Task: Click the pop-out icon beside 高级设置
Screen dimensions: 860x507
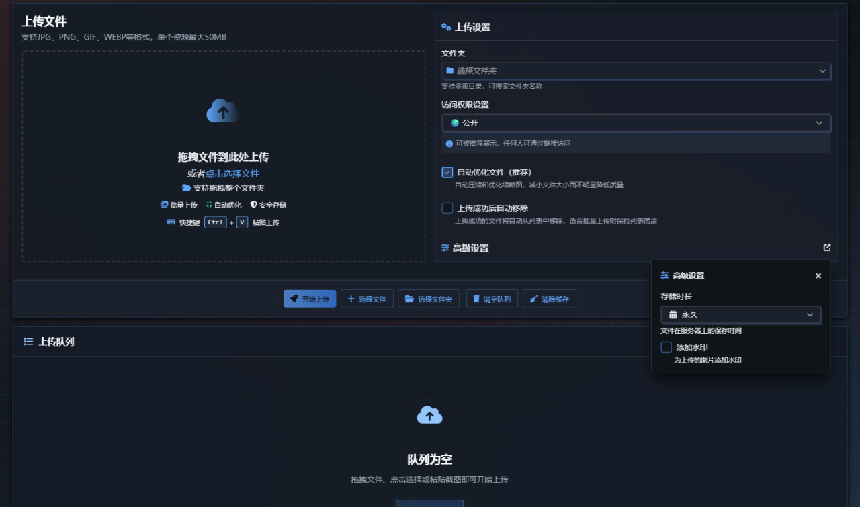Action: [x=827, y=248]
